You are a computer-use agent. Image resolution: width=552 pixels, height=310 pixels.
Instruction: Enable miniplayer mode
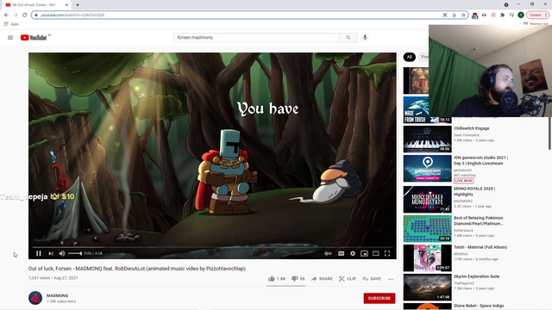pyautogui.click(x=364, y=253)
